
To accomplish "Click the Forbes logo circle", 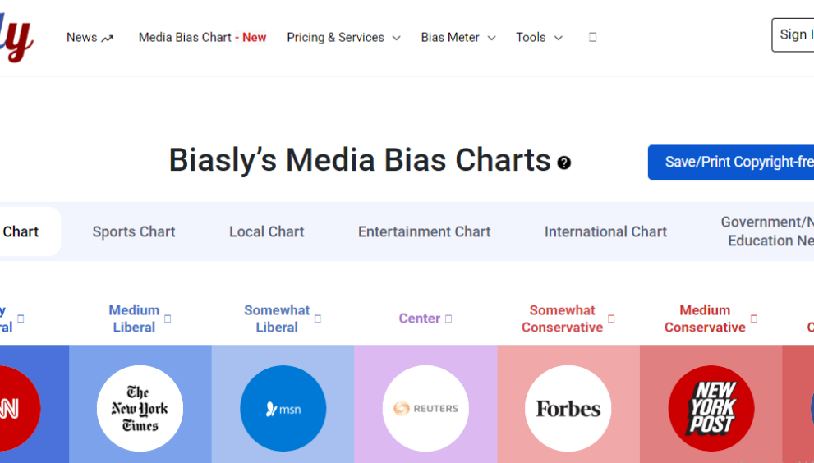I will pyautogui.click(x=568, y=408).
